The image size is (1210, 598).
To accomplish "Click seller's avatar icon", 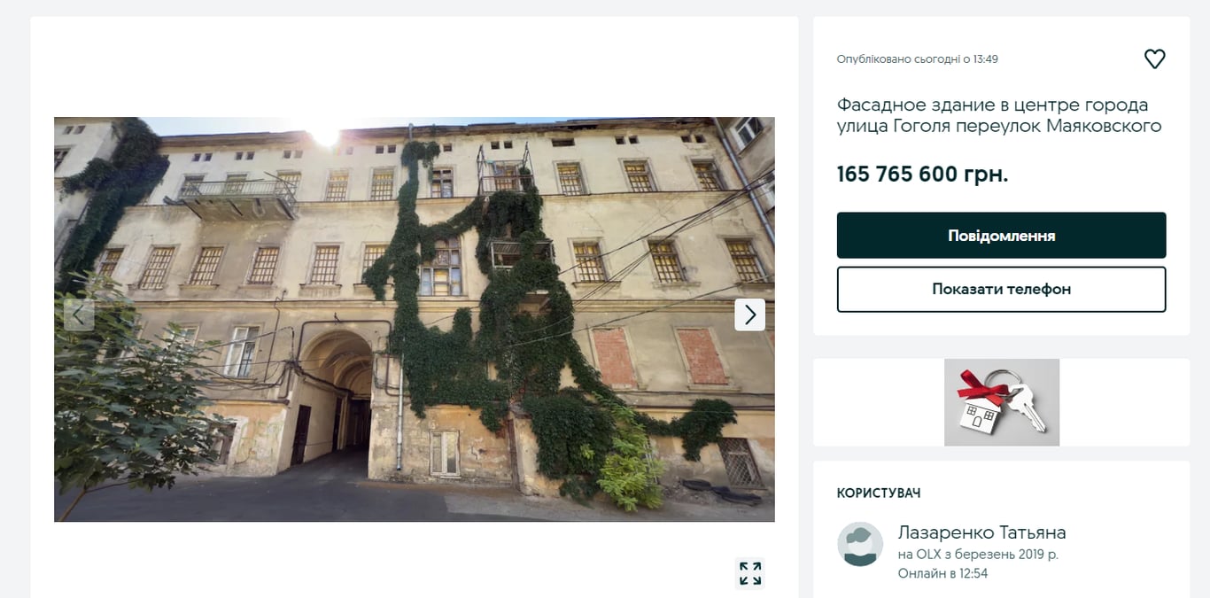I will click(x=860, y=544).
